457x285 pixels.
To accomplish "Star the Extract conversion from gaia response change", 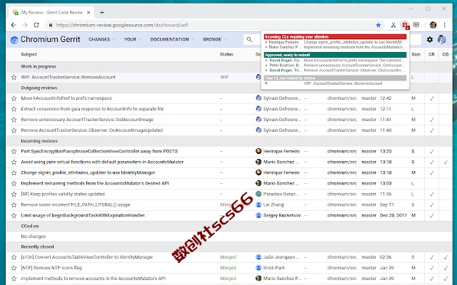I will (x=14, y=109).
